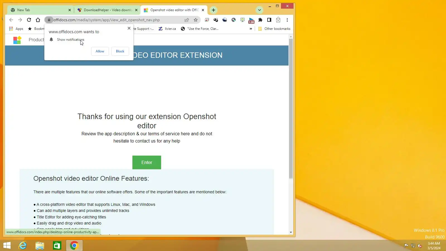The image size is (446, 251).
Task: Click the Chrome taskbar button
Action: click(74, 245)
